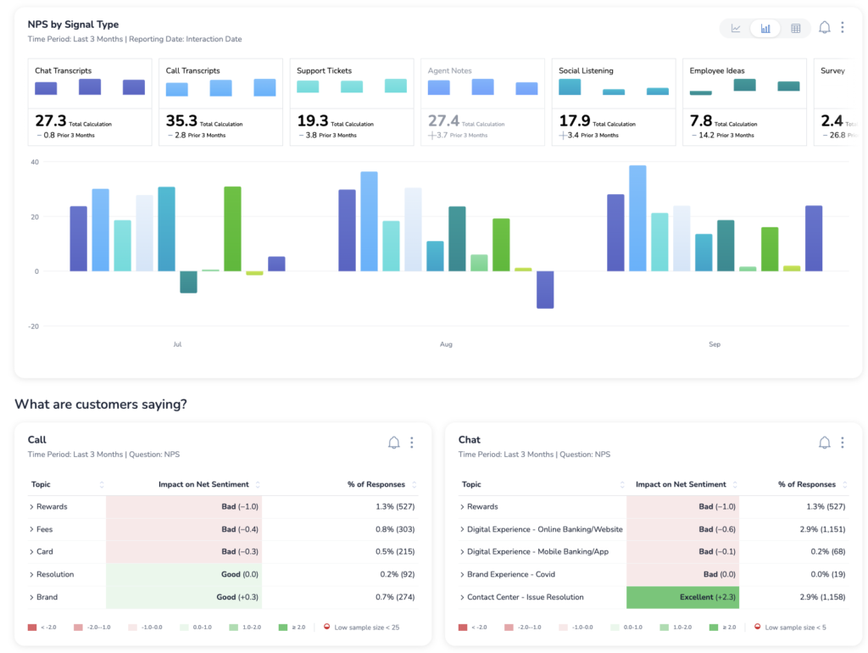868x653 pixels.
Task: Switch to the line chart view
Action: coord(735,27)
